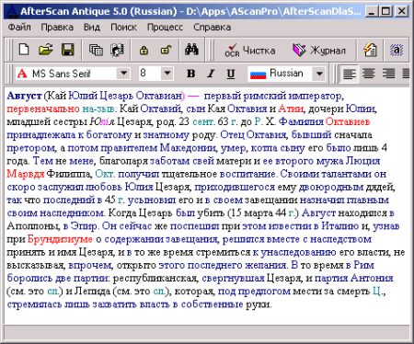Image resolution: width=414 pixels, height=344 pixels.
Task: Click the document-house icon after Журнал
Action: (370, 50)
